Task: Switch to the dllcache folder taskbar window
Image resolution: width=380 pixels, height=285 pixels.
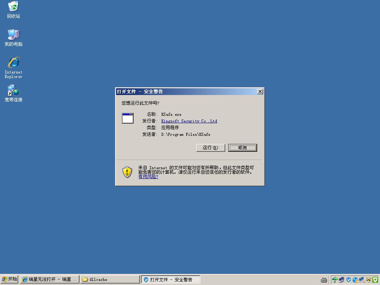Action: click(x=110, y=279)
